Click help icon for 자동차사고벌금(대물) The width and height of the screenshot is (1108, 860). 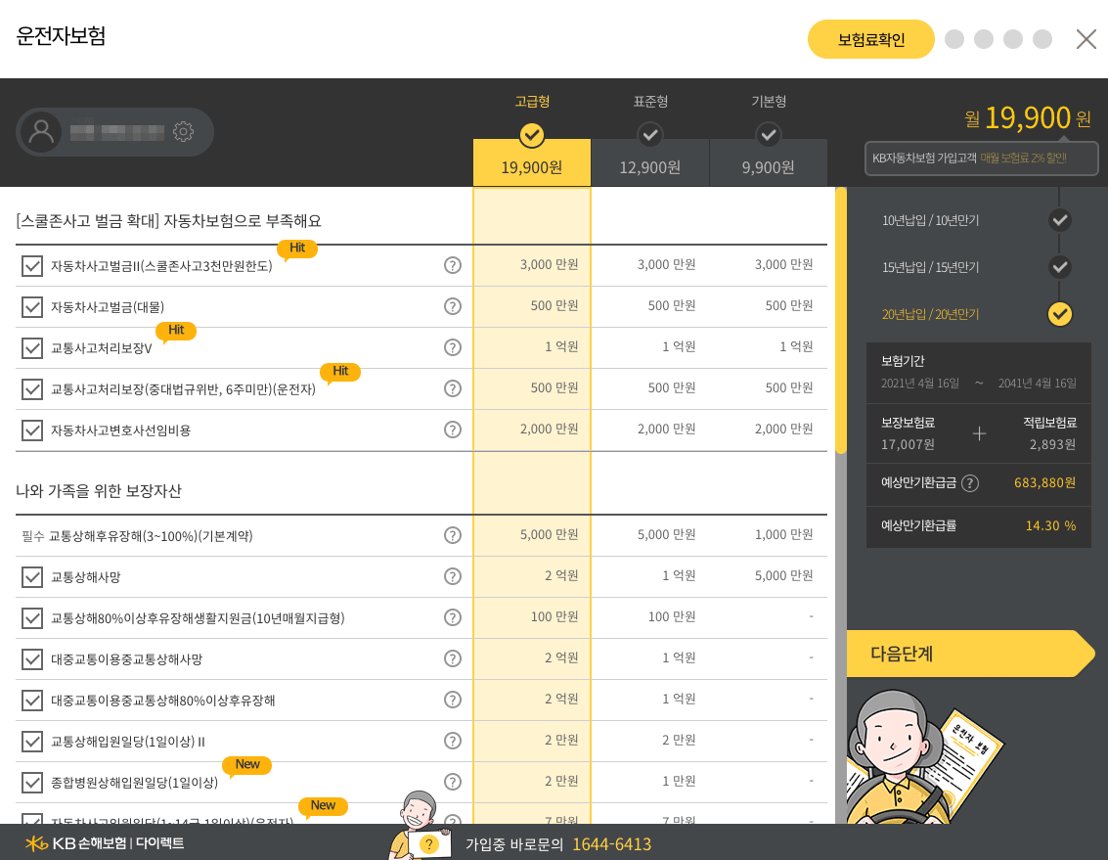coord(452,306)
